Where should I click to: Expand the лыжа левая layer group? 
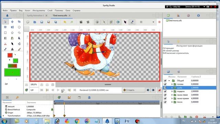tap(172, 95)
